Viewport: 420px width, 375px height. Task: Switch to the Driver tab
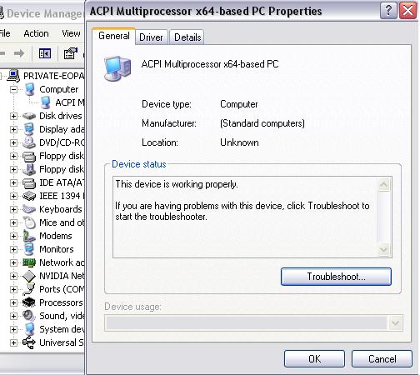[151, 37]
